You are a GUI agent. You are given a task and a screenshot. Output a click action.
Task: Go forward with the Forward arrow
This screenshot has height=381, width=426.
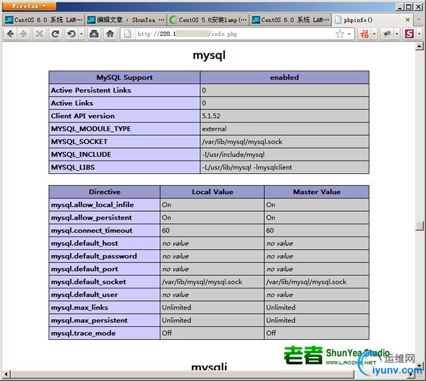click(x=24, y=34)
